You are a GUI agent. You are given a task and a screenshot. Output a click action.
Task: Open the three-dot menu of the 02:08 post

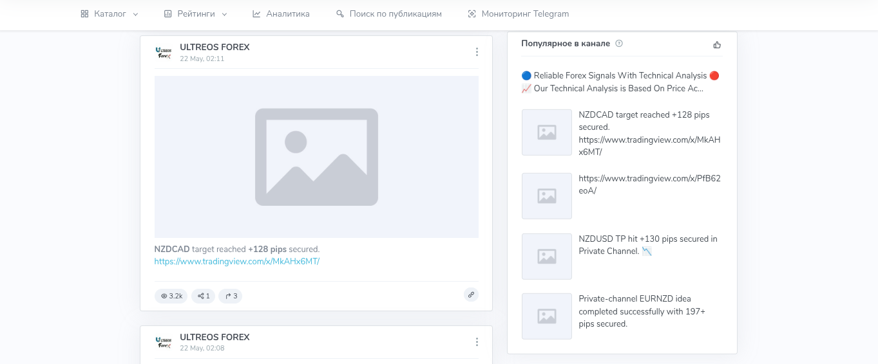477,342
